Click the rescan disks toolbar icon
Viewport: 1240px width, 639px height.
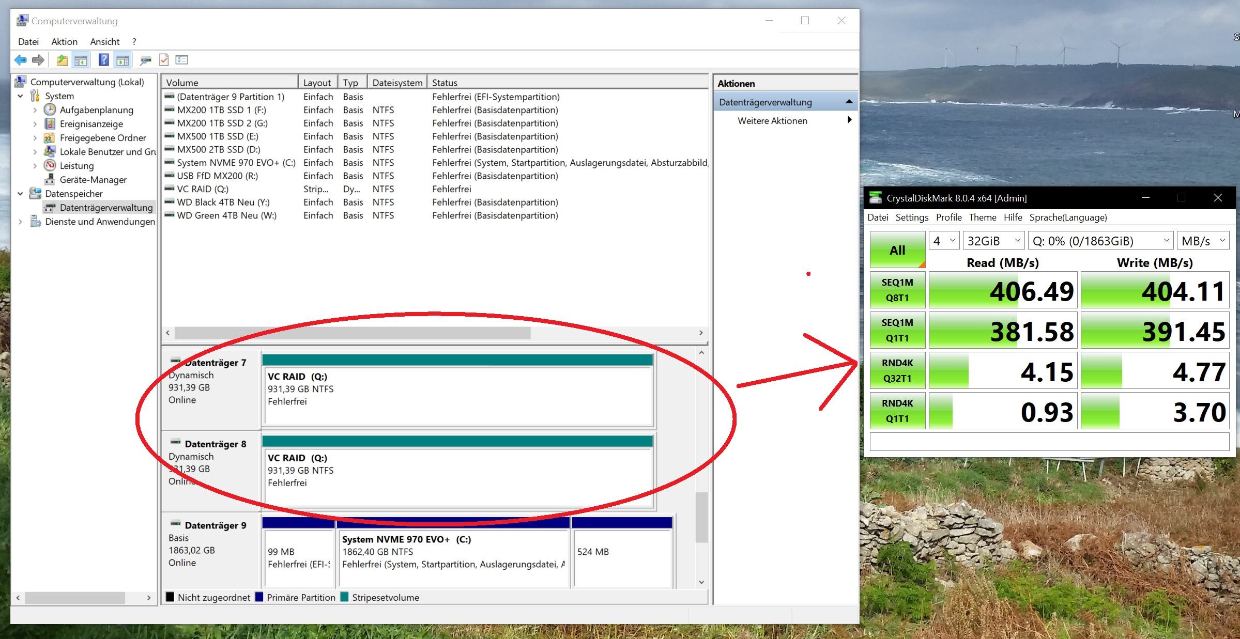point(145,60)
